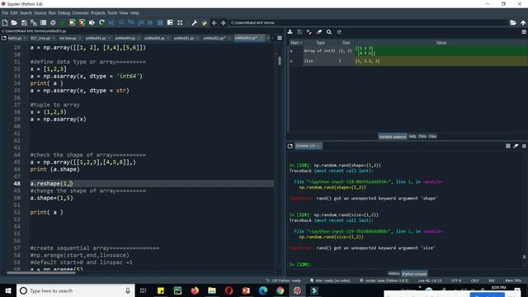Image resolution: width=528 pixels, height=297 pixels.
Task: Open the Source menu
Action: (40, 13)
